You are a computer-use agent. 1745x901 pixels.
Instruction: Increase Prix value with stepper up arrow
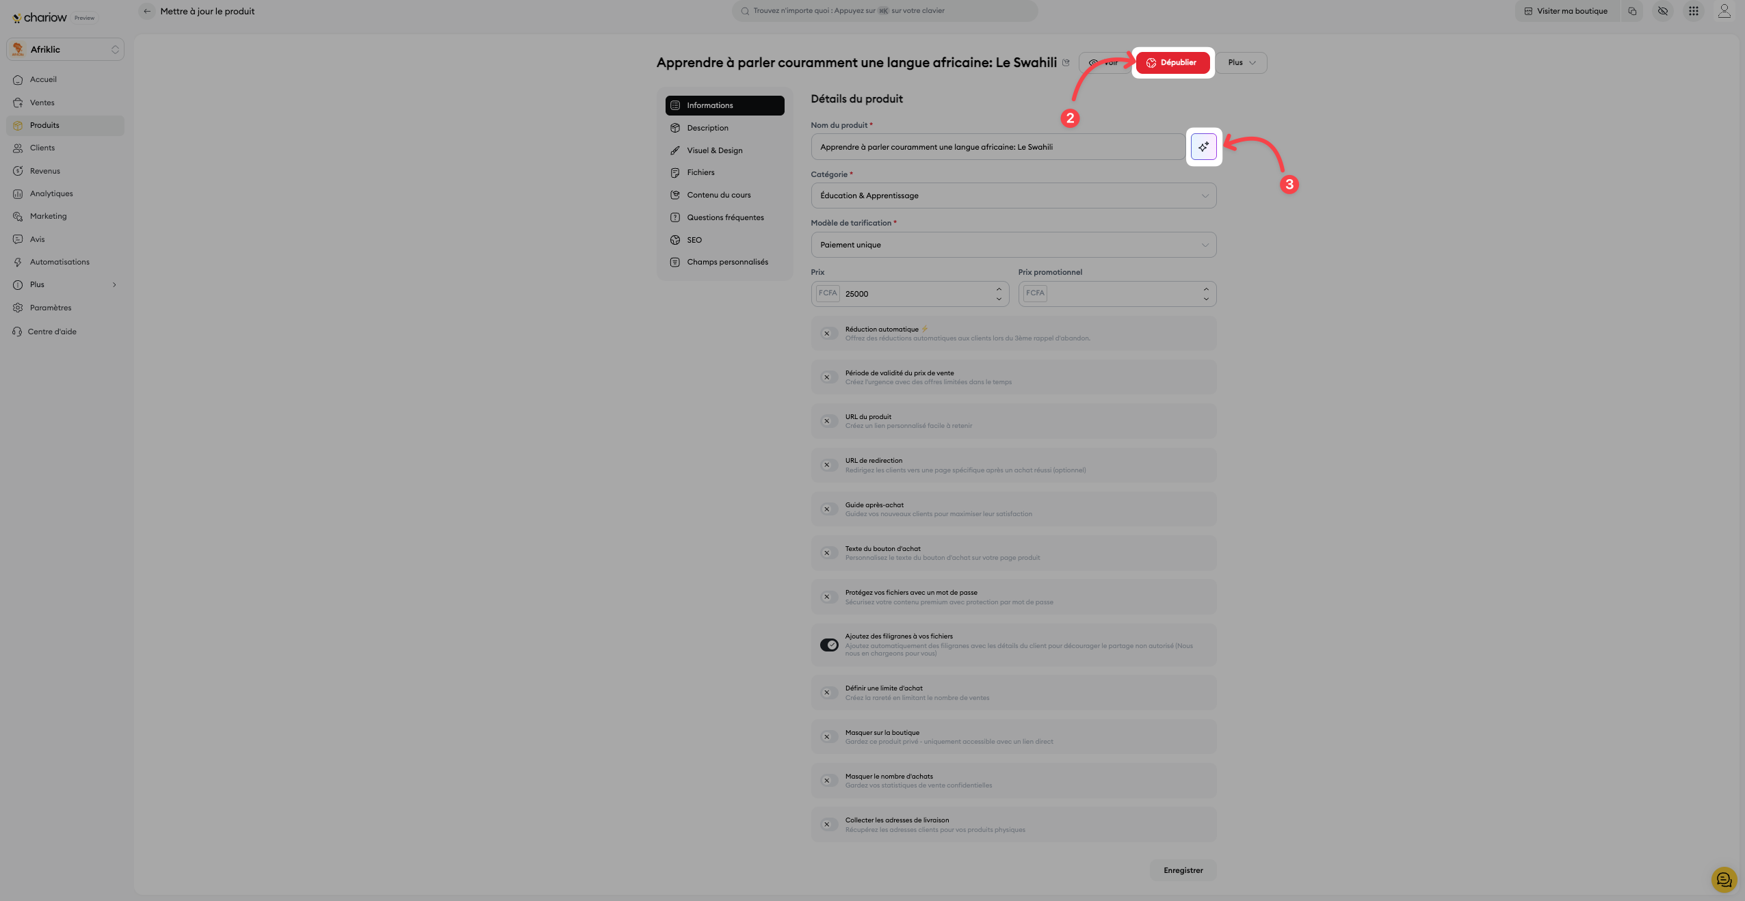point(999,289)
